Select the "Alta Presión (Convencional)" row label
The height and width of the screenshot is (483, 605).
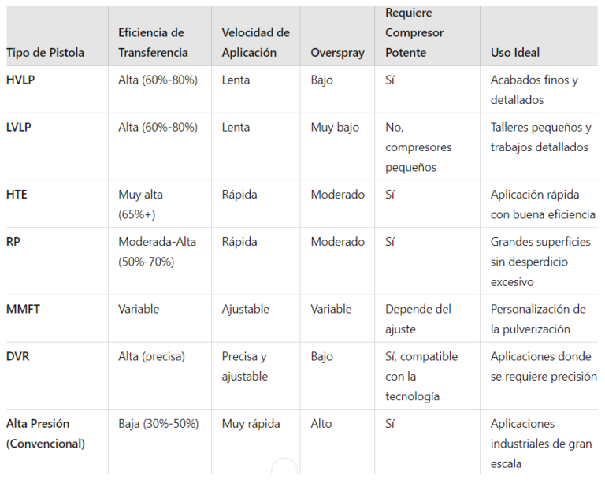pos(45,433)
